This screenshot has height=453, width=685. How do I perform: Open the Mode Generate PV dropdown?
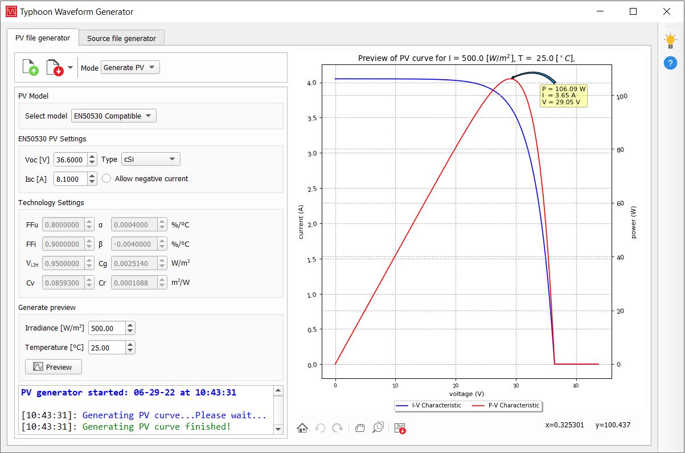tap(130, 67)
